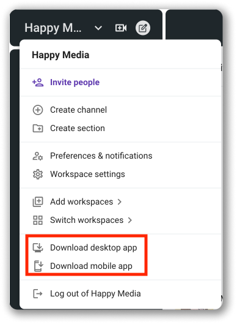This screenshot has width=237, height=324.
Task: Expand the Add workspaces submenu arrow
Action: coord(120,202)
